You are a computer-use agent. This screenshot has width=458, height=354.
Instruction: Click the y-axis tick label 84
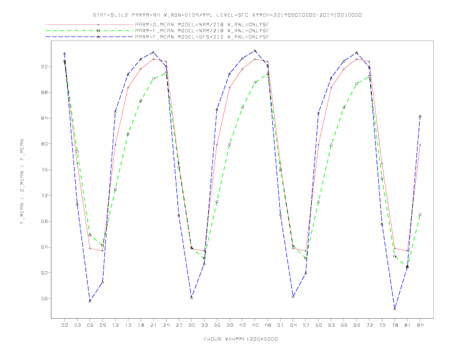pos(45,119)
